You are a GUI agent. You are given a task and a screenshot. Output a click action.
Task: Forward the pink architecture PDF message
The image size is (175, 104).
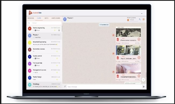click(113, 72)
